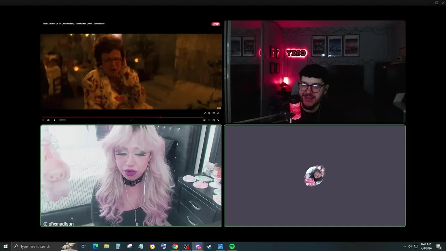Open the Action Center with 3 notifications
Image resolution: width=446 pixels, height=251 pixels.
439,246
